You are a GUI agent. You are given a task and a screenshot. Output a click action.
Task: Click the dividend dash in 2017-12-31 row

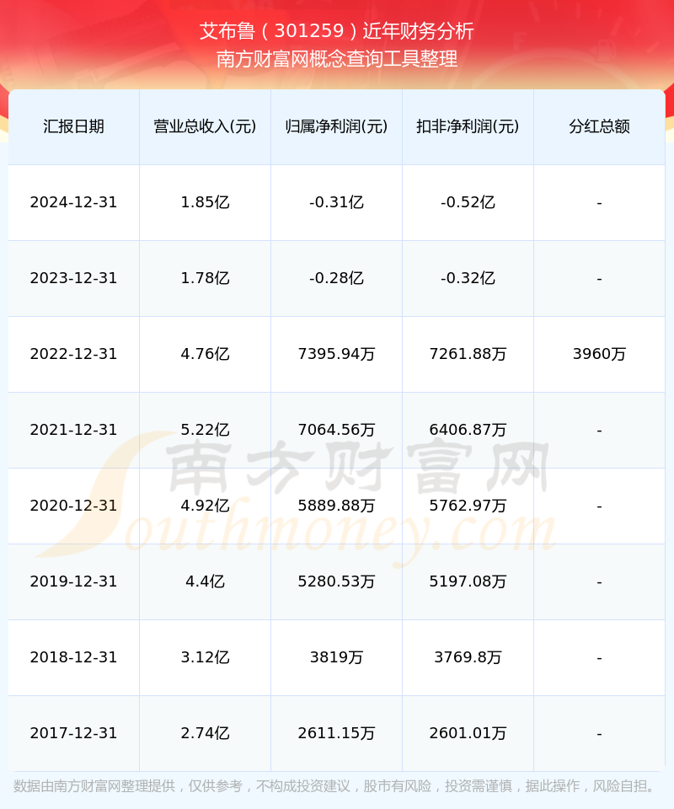pyautogui.click(x=599, y=735)
